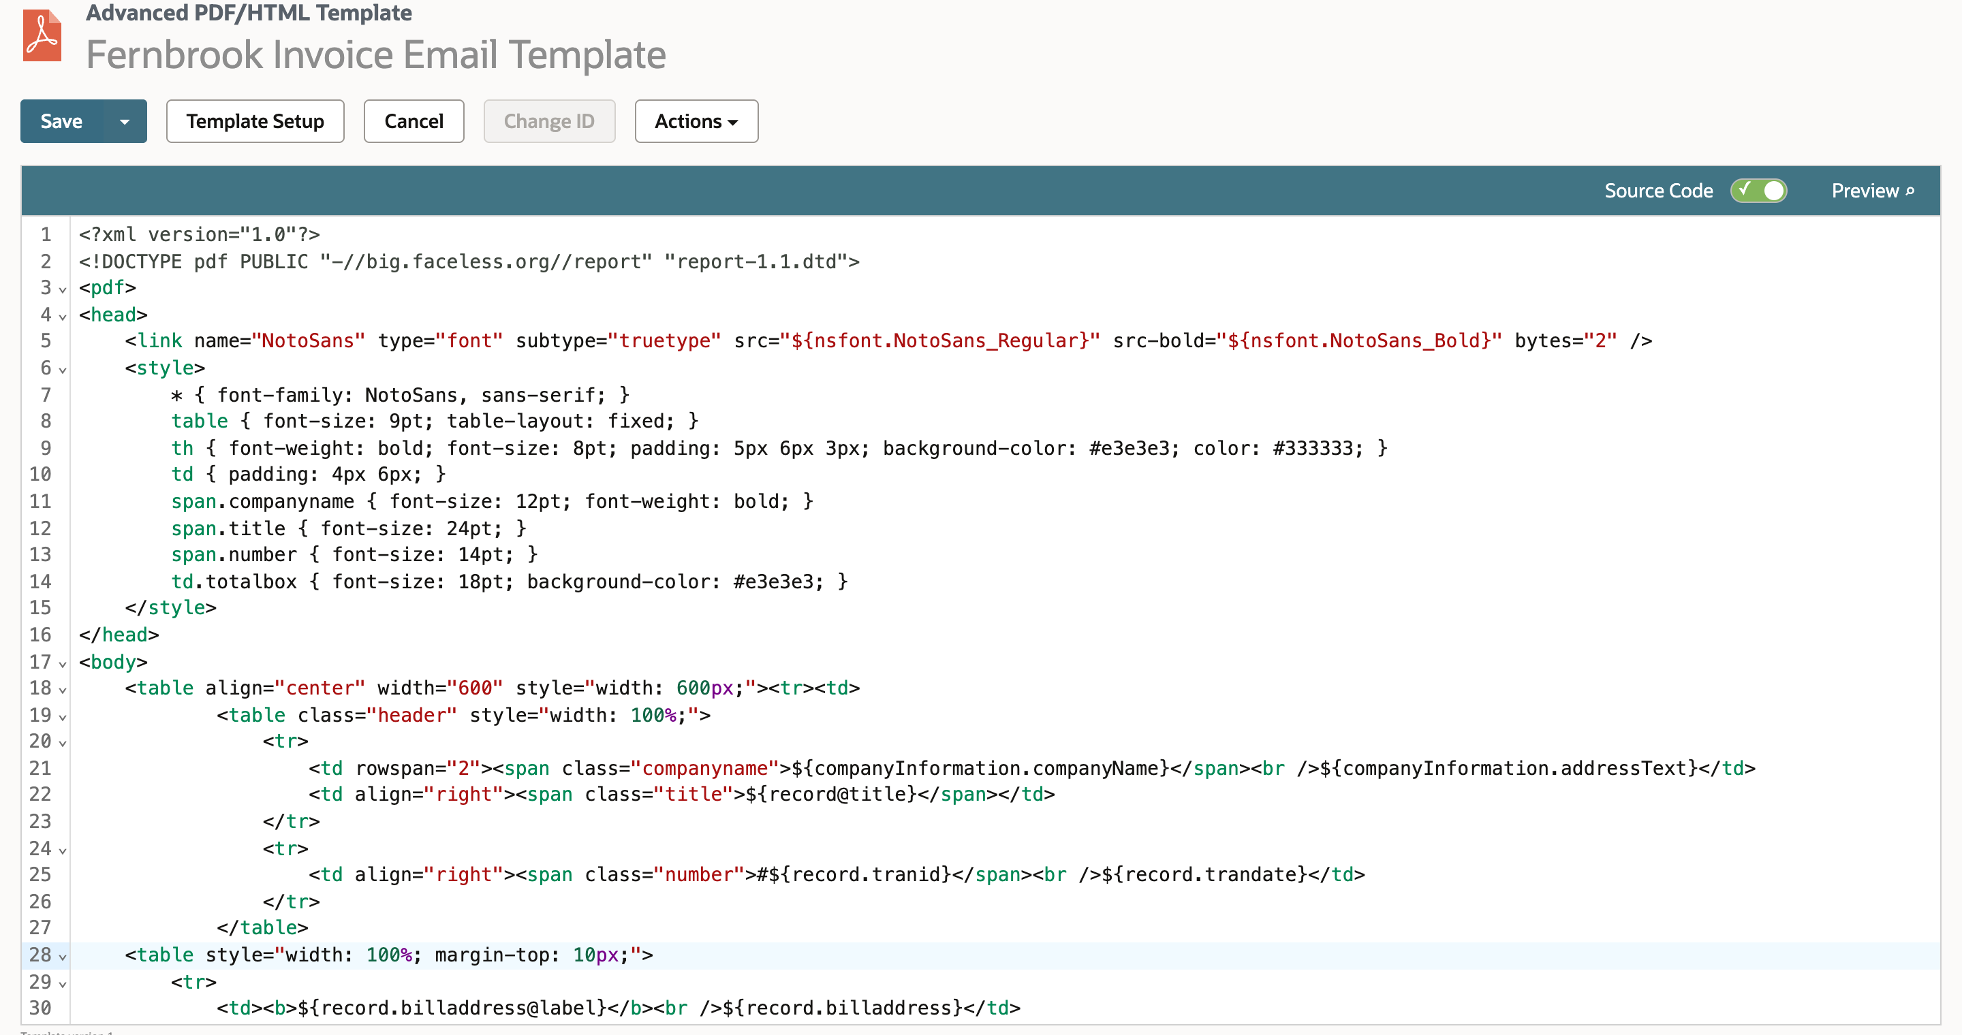Viewport: 1962px width, 1035px height.
Task: Click the "${record.billaddress@label}" expression
Action: click(x=452, y=1008)
